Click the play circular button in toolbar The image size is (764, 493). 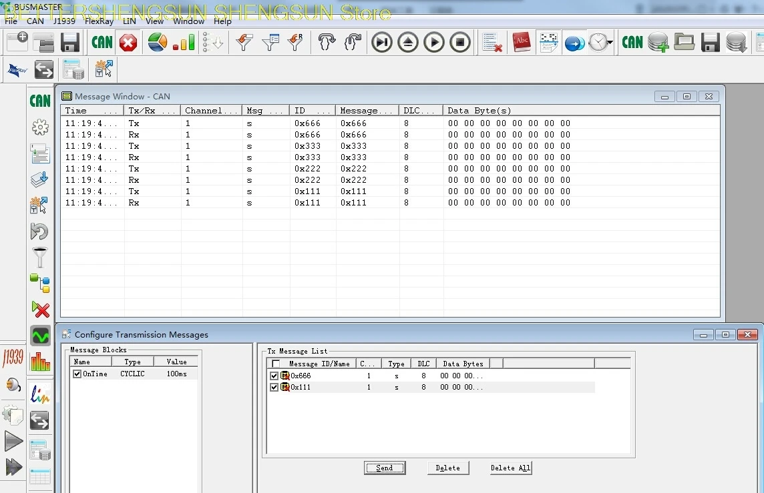(434, 42)
